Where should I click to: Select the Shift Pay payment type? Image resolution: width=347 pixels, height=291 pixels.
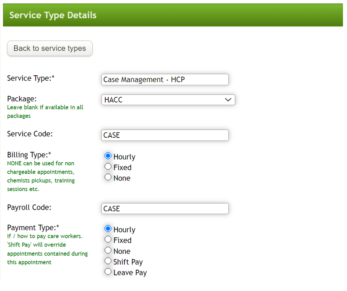click(x=108, y=261)
